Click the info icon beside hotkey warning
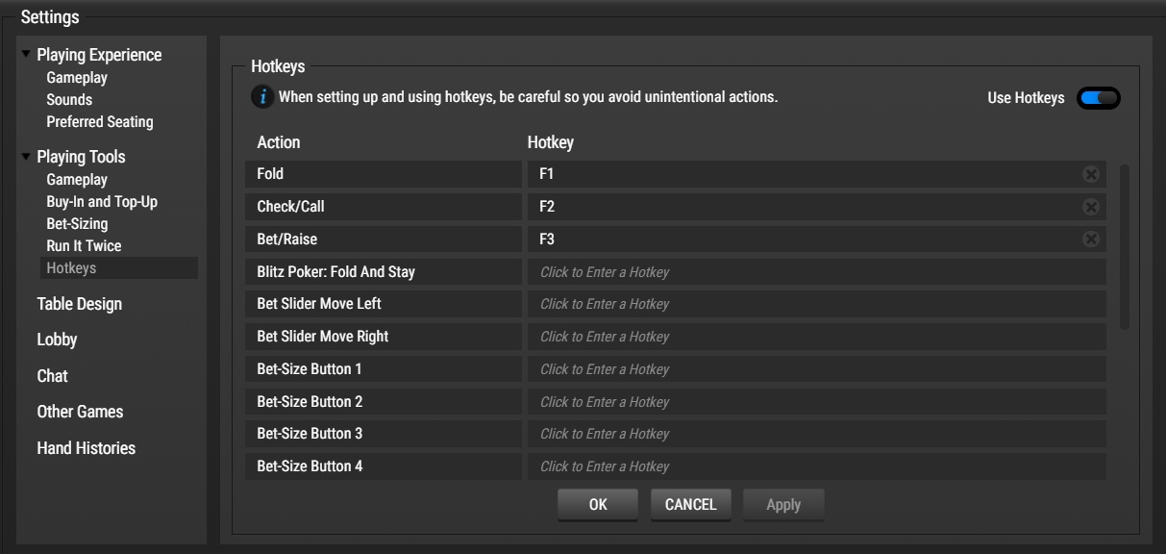Image resolution: width=1166 pixels, height=554 pixels. click(260, 97)
